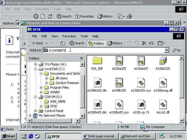Collapse CDROM (D:) tree node
The image size is (187, 140).
pyautogui.click(x=35, y=97)
